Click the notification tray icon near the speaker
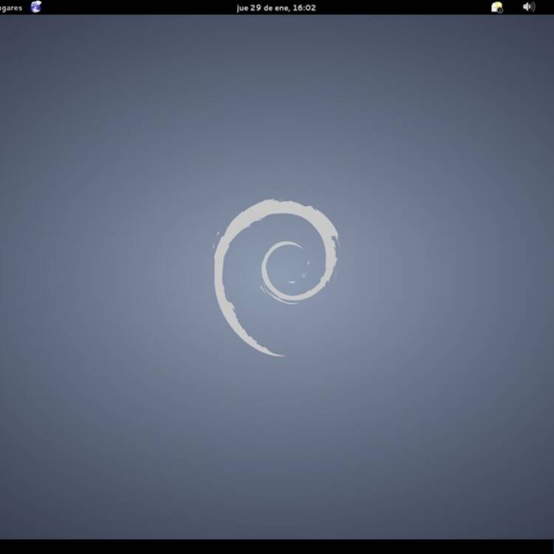 click(x=497, y=7)
